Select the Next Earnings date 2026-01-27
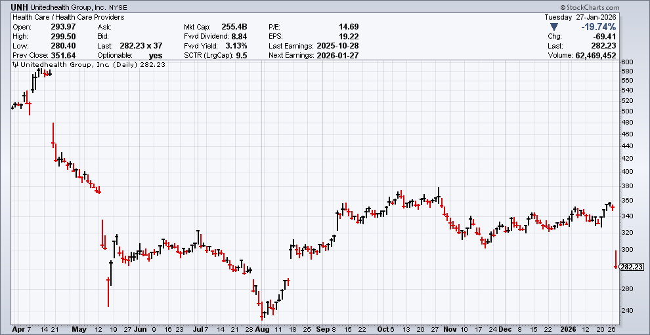This screenshot has width=650, height=335. pyautogui.click(x=337, y=55)
